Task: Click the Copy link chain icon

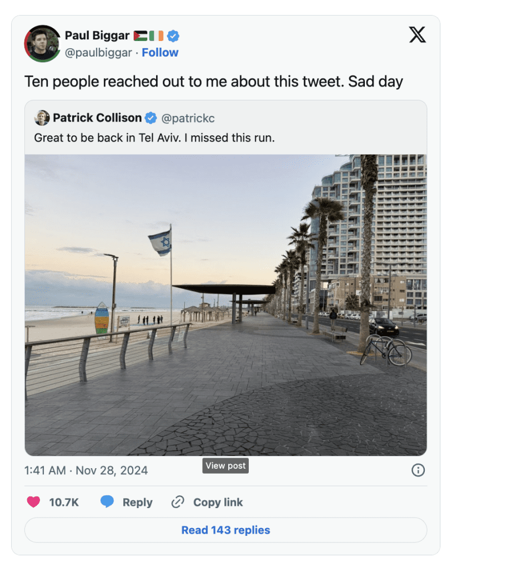Action: point(178,502)
